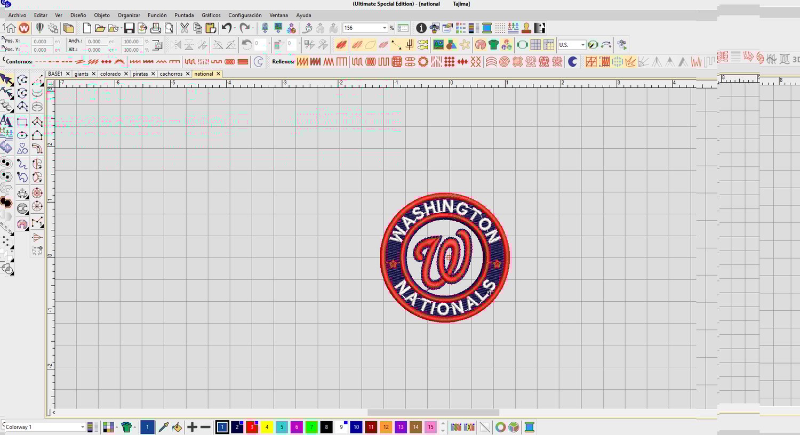Click the Anch. width input field
Screen dimensions: 800x435
(x=97, y=41)
